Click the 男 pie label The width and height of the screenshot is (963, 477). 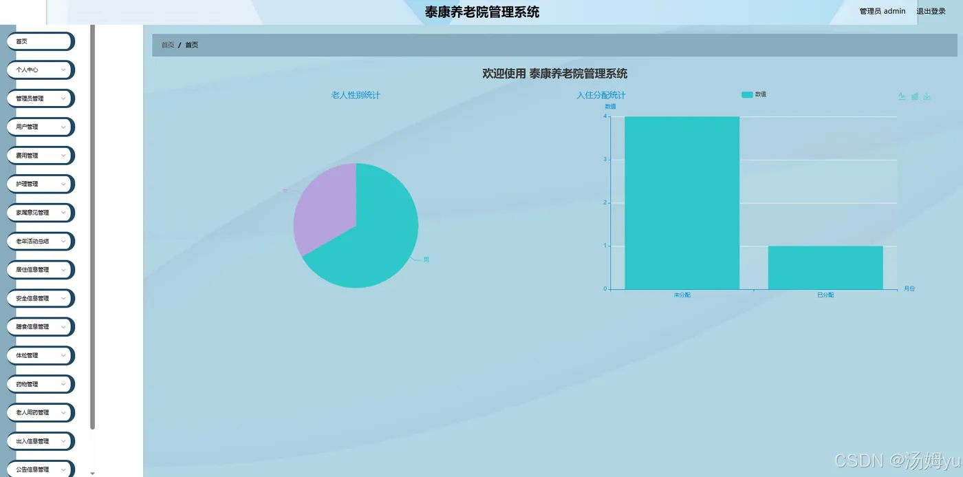426,259
